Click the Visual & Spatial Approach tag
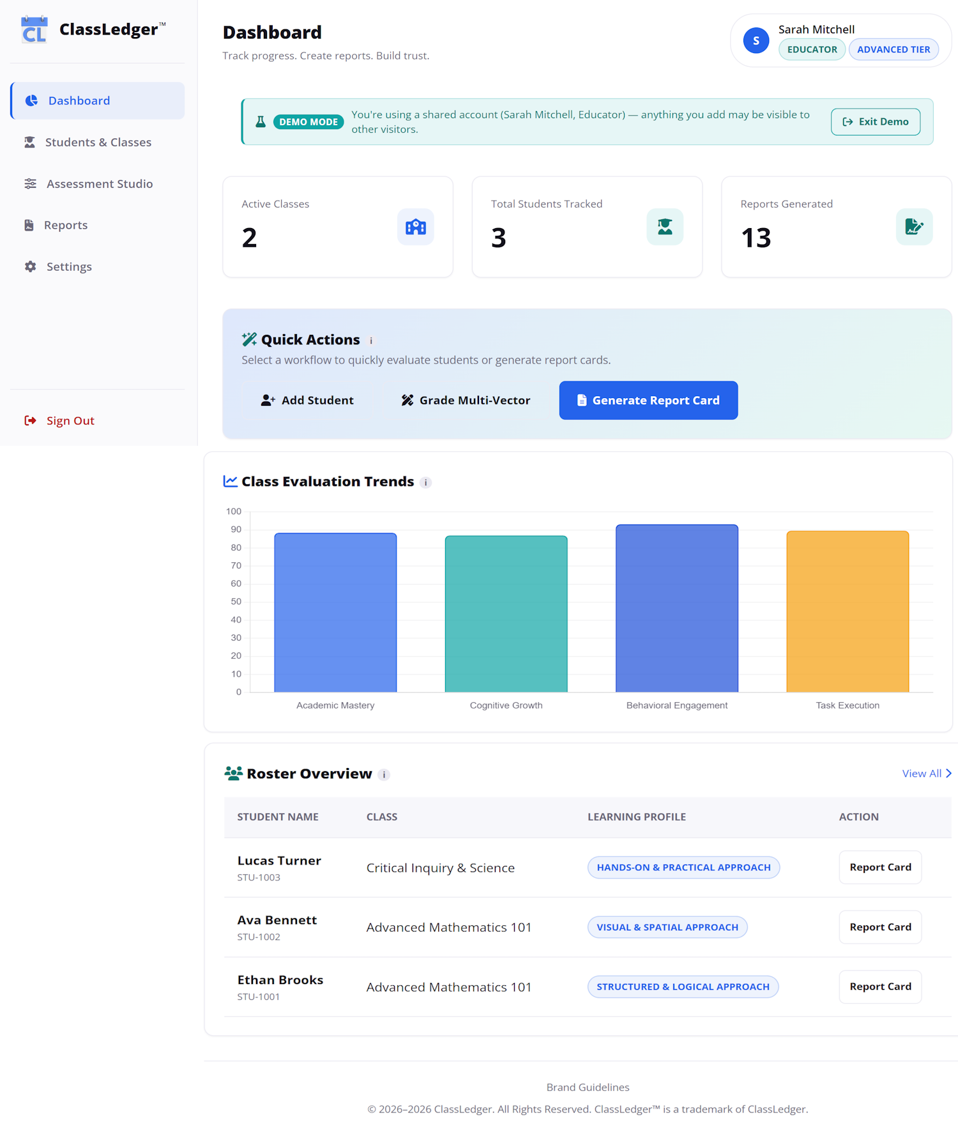Image resolution: width=958 pixels, height=1138 pixels. [667, 927]
